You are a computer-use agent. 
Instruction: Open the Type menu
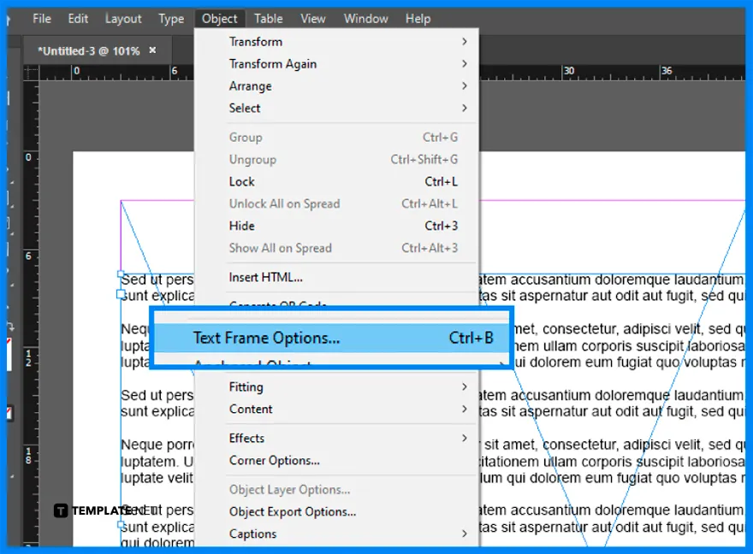pos(170,18)
